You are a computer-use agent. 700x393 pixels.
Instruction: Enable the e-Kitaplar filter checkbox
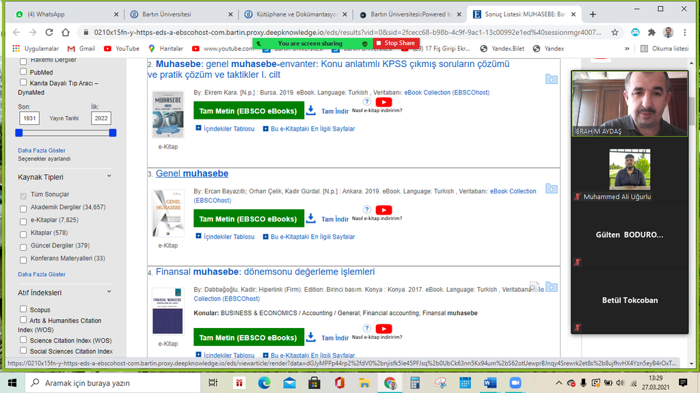[x=24, y=220]
